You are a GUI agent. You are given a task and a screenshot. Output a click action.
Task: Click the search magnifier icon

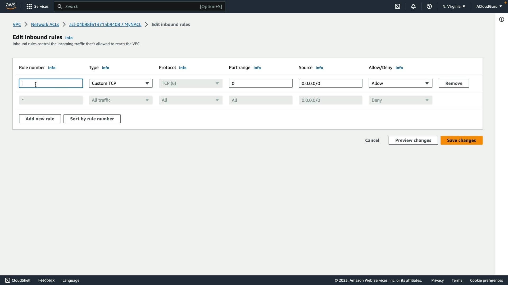(x=60, y=6)
